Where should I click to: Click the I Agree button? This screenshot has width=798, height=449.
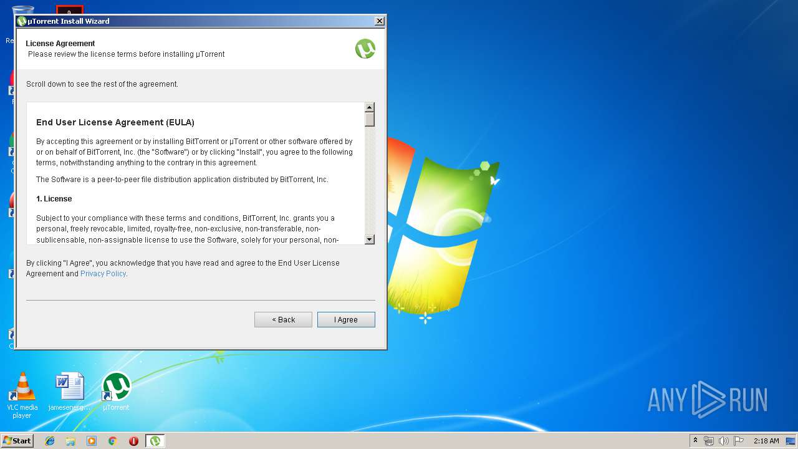tap(346, 319)
